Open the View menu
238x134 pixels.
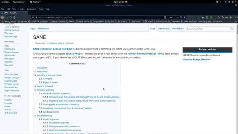(14, 9)
